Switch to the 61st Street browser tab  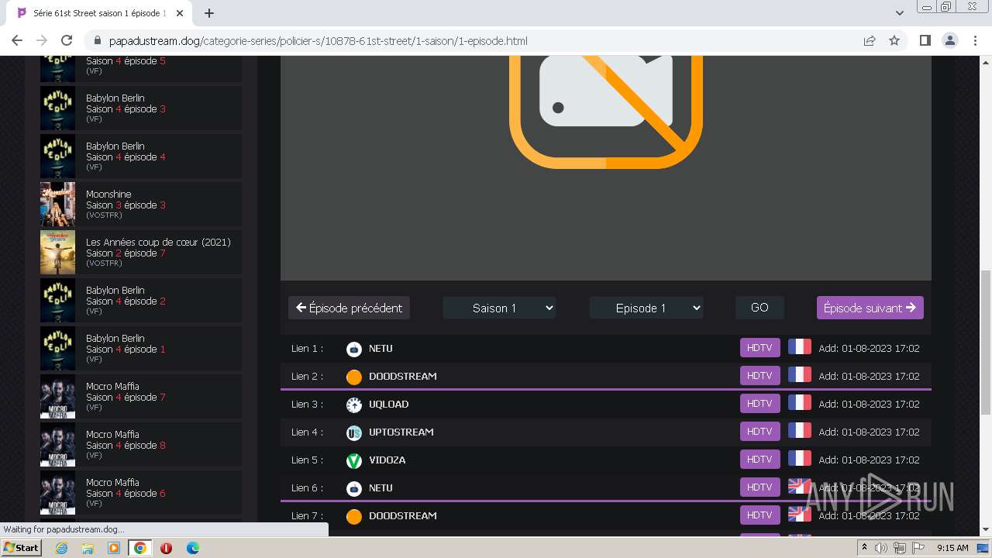[98, 13]
